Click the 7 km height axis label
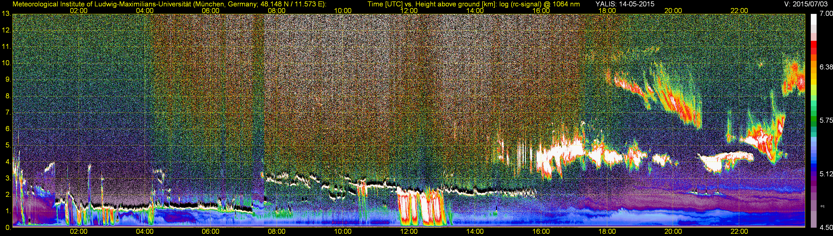The width and height of the screenshot is (833, 236). coord(8,112)
